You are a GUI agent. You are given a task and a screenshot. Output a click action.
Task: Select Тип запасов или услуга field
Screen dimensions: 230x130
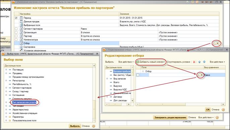pyautogui.click(x=24, y=102)
